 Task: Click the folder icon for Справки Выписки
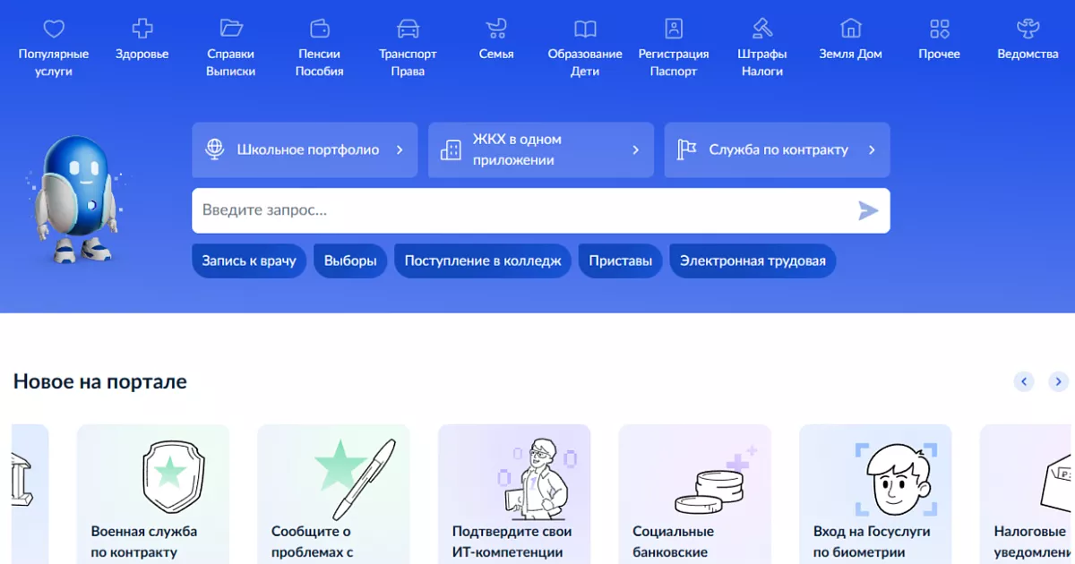click(x=231, y=29)
